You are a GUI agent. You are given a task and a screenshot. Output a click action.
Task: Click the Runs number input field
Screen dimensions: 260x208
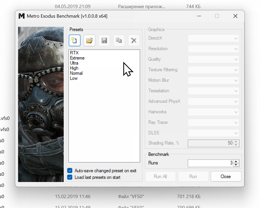pyautogui.click(x=210, y=163)
